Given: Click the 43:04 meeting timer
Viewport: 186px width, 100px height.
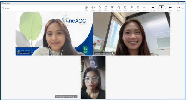Looking at the screenshot, I should (7, 8).
